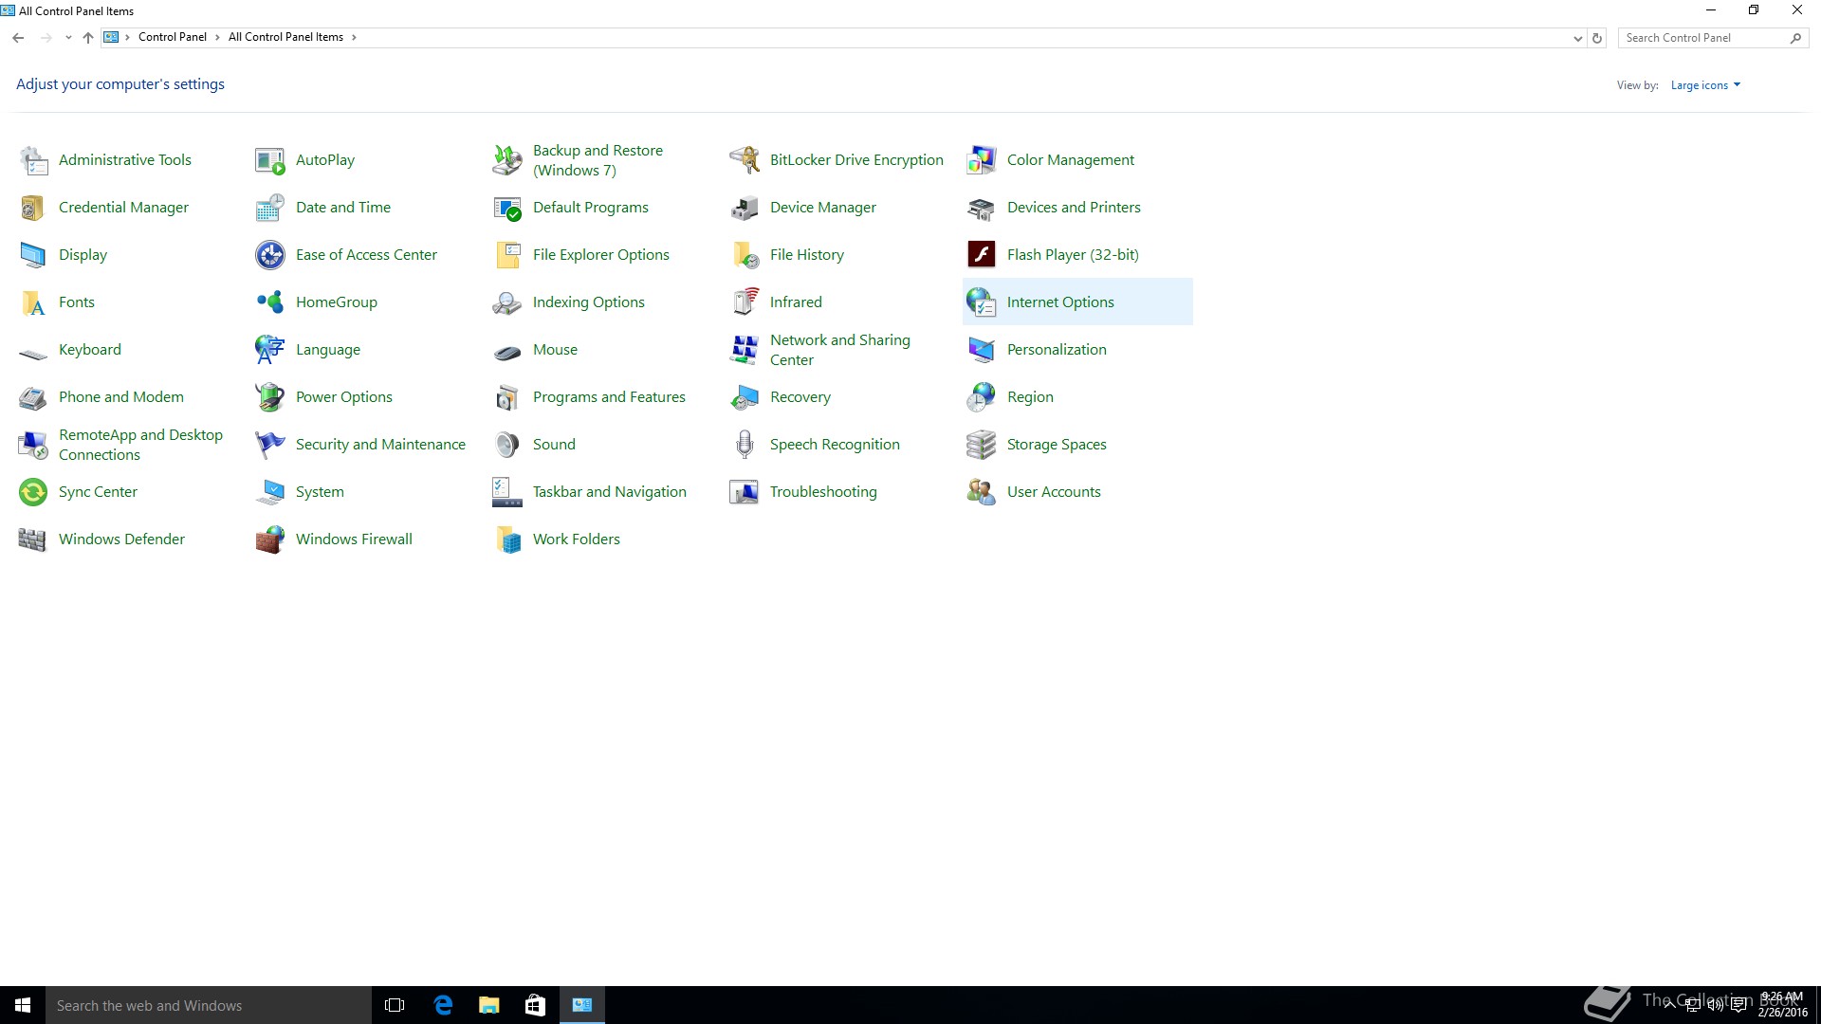Screen dimensions: 1821x1024
Task: Go up one level with Up arrow
Action: (x=88, y=38)
